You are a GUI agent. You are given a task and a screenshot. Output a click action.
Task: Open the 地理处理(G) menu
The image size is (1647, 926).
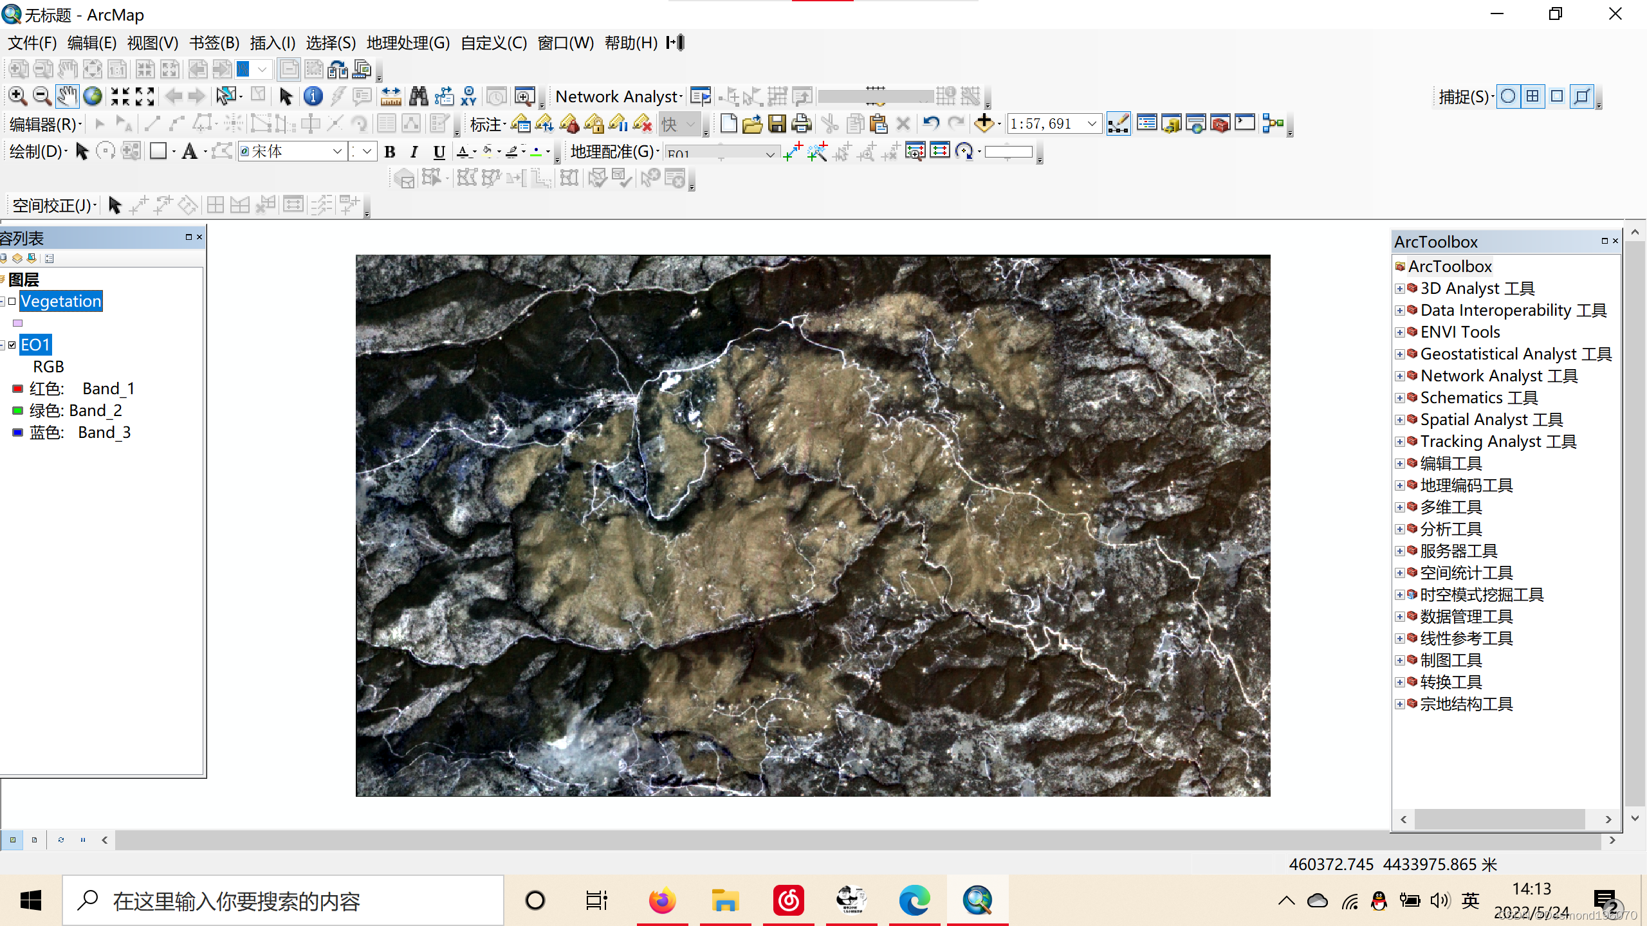[x=408, y=43]
